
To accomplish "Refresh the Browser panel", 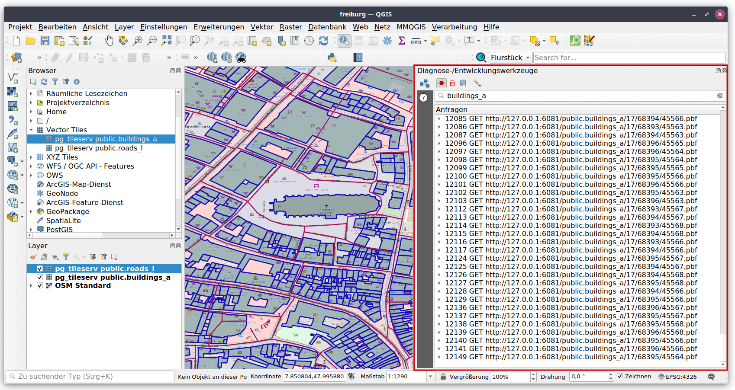I will pyautogui.click(x=44, y=82).
